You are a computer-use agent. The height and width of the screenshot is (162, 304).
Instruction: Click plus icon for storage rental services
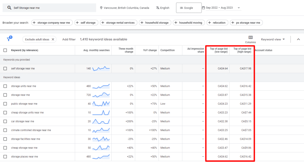(x=103, y=23)
